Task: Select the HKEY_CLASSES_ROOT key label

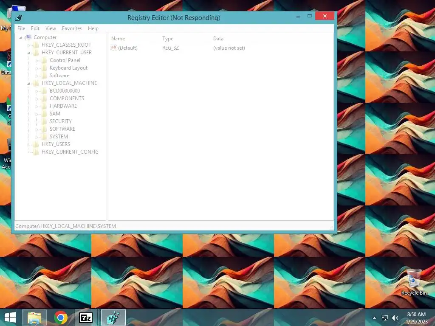Action: click(66, 45)
